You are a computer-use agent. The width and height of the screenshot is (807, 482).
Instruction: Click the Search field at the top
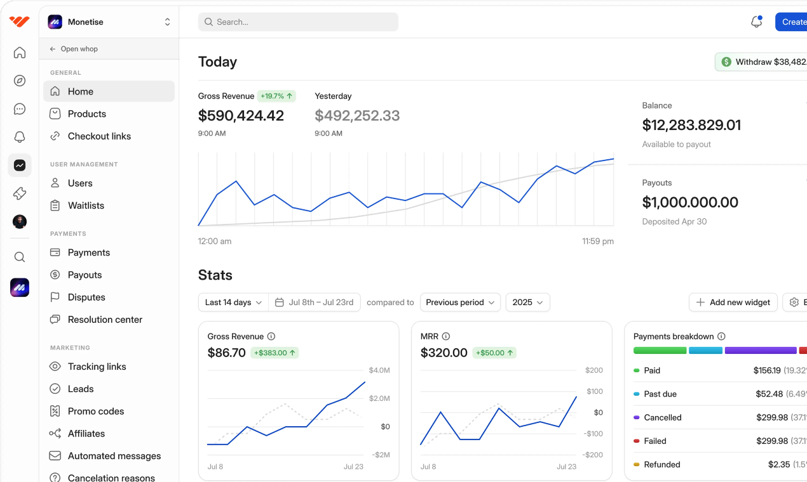(x=298, y=22)
